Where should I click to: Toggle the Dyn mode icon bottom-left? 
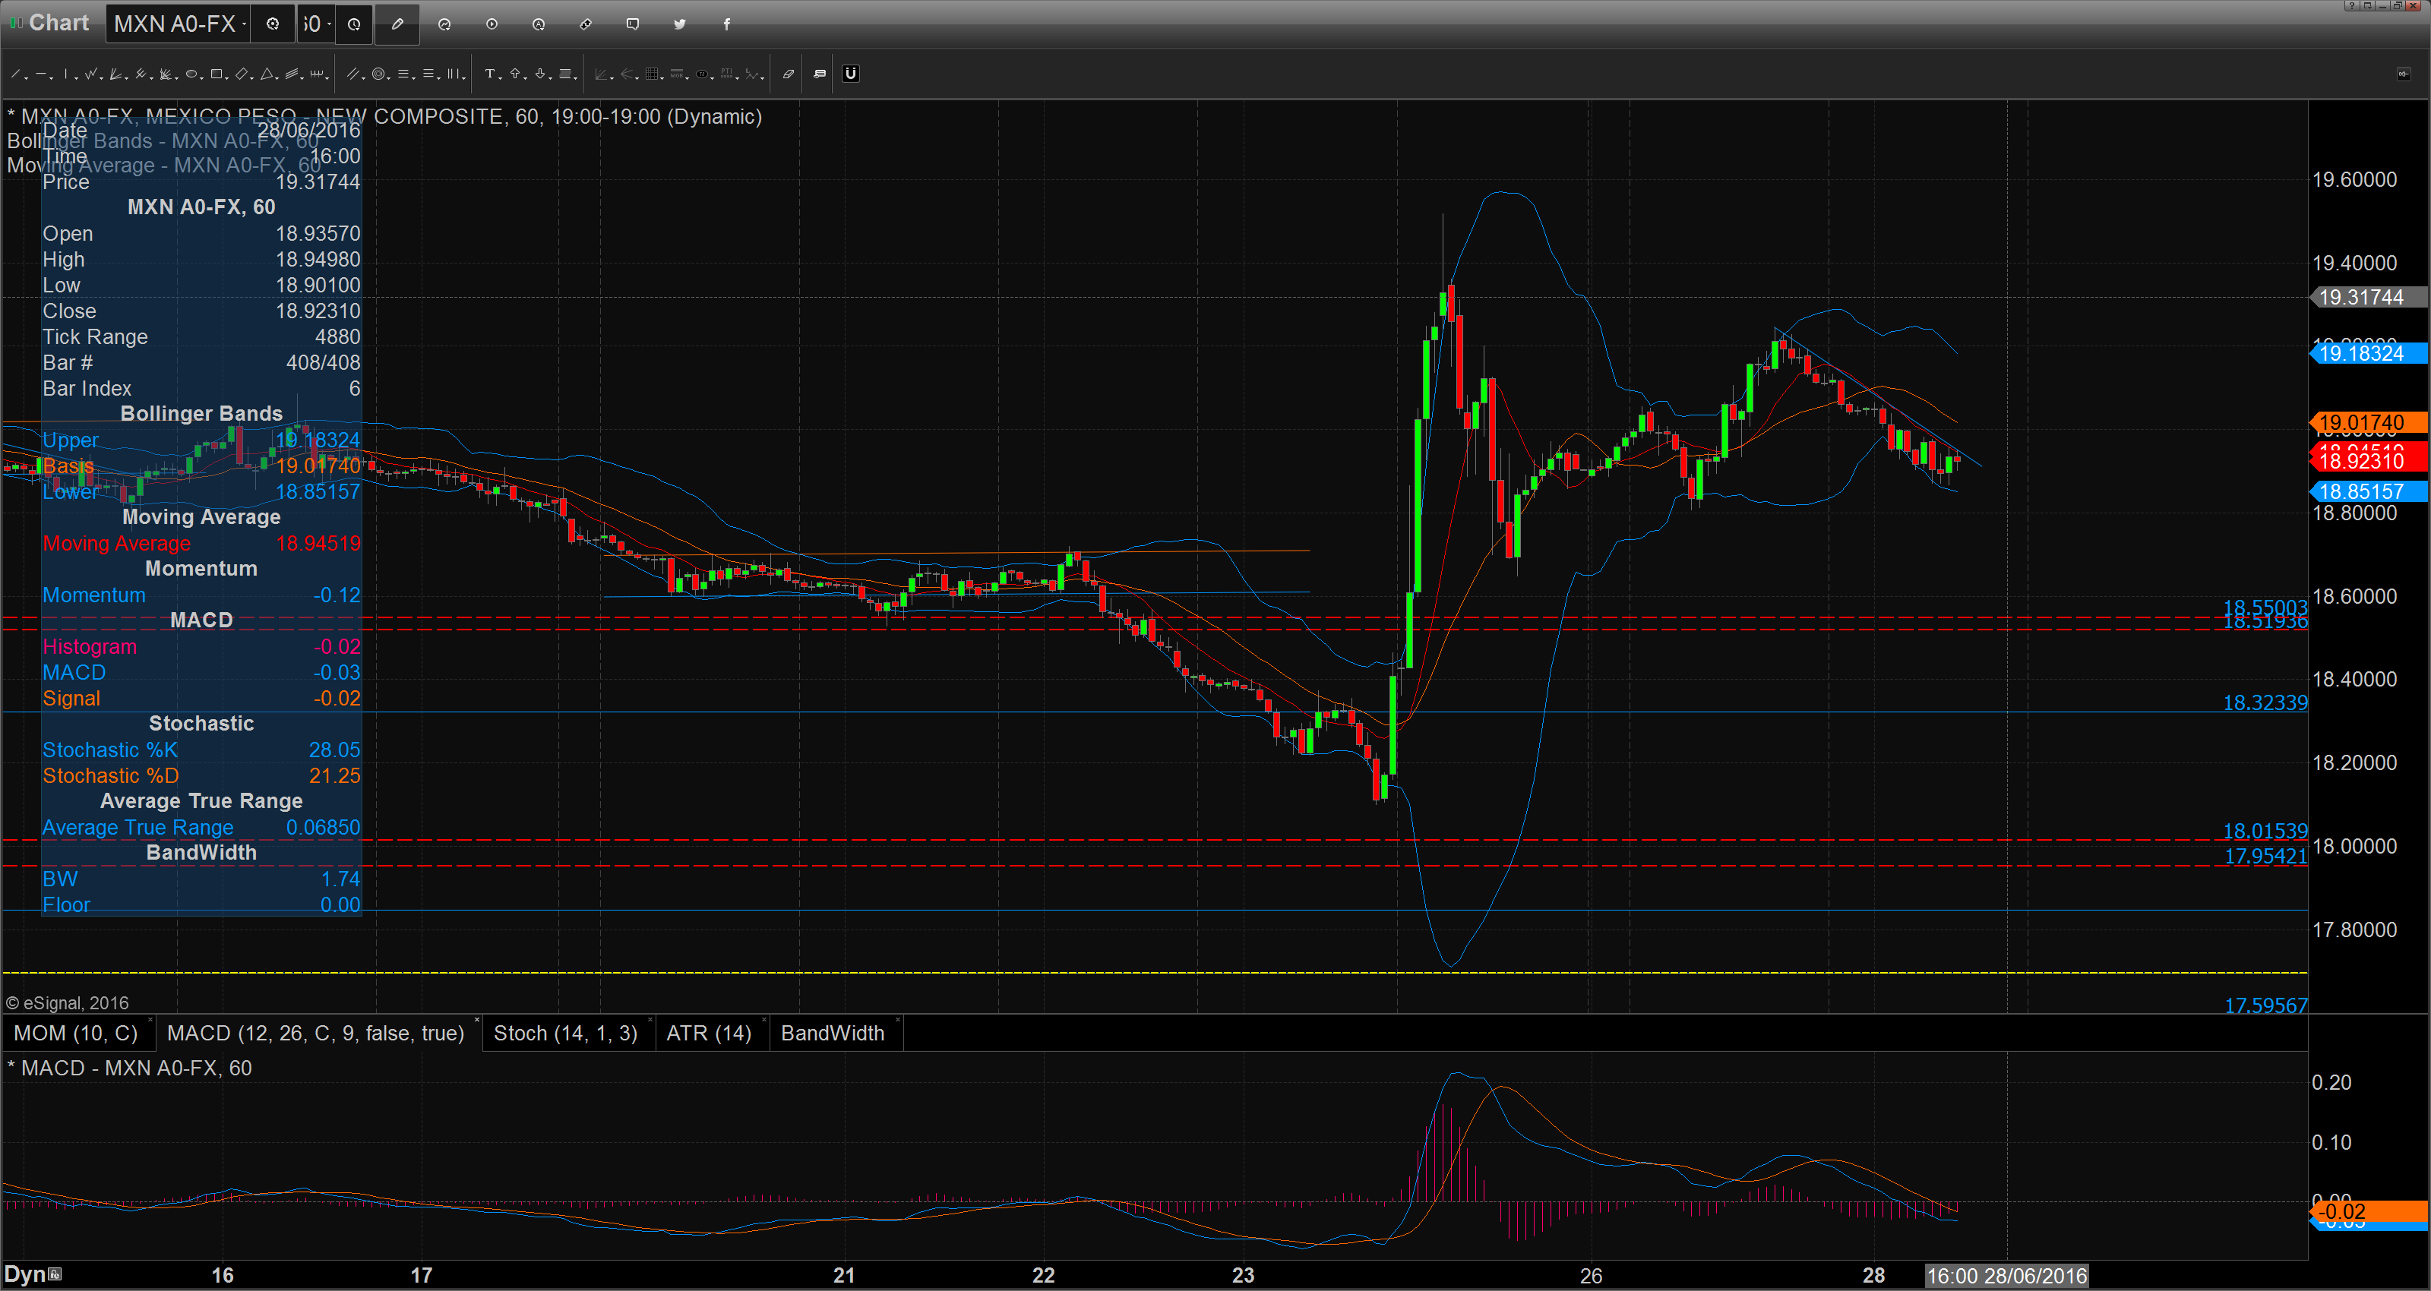pos(55,1274)
